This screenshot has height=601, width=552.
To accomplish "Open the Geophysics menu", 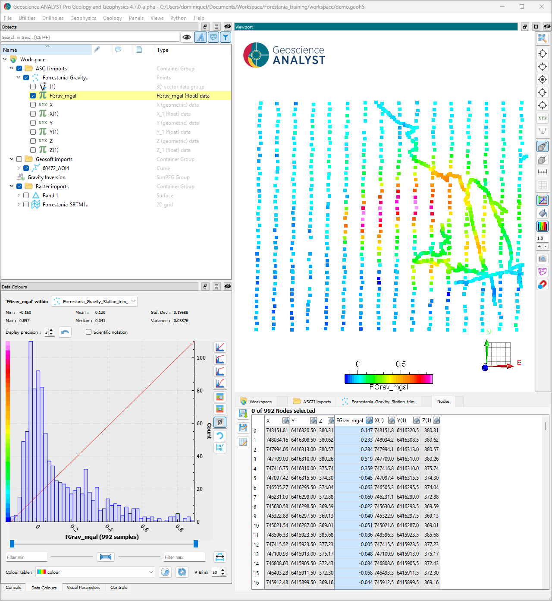I will pyautogui.click(x=83, y=18).
